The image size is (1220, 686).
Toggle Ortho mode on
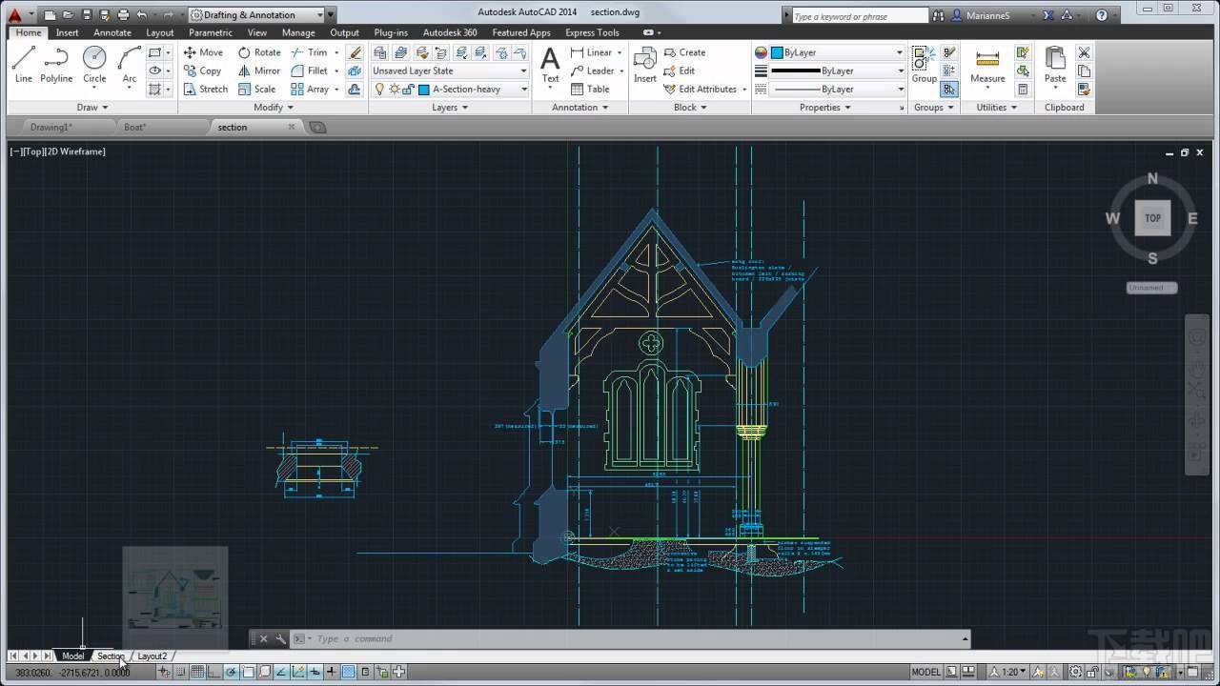pos(213,672)
